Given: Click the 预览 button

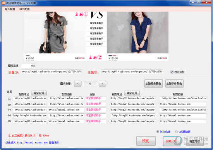Looking at the screenshot, I should (146, 141).
